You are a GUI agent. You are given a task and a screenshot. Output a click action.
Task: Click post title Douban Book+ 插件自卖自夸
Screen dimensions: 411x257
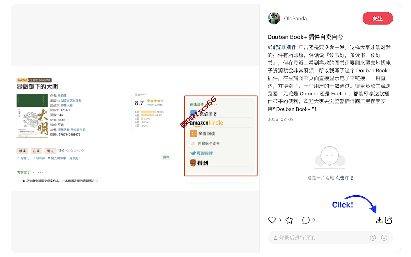point(305,37)
